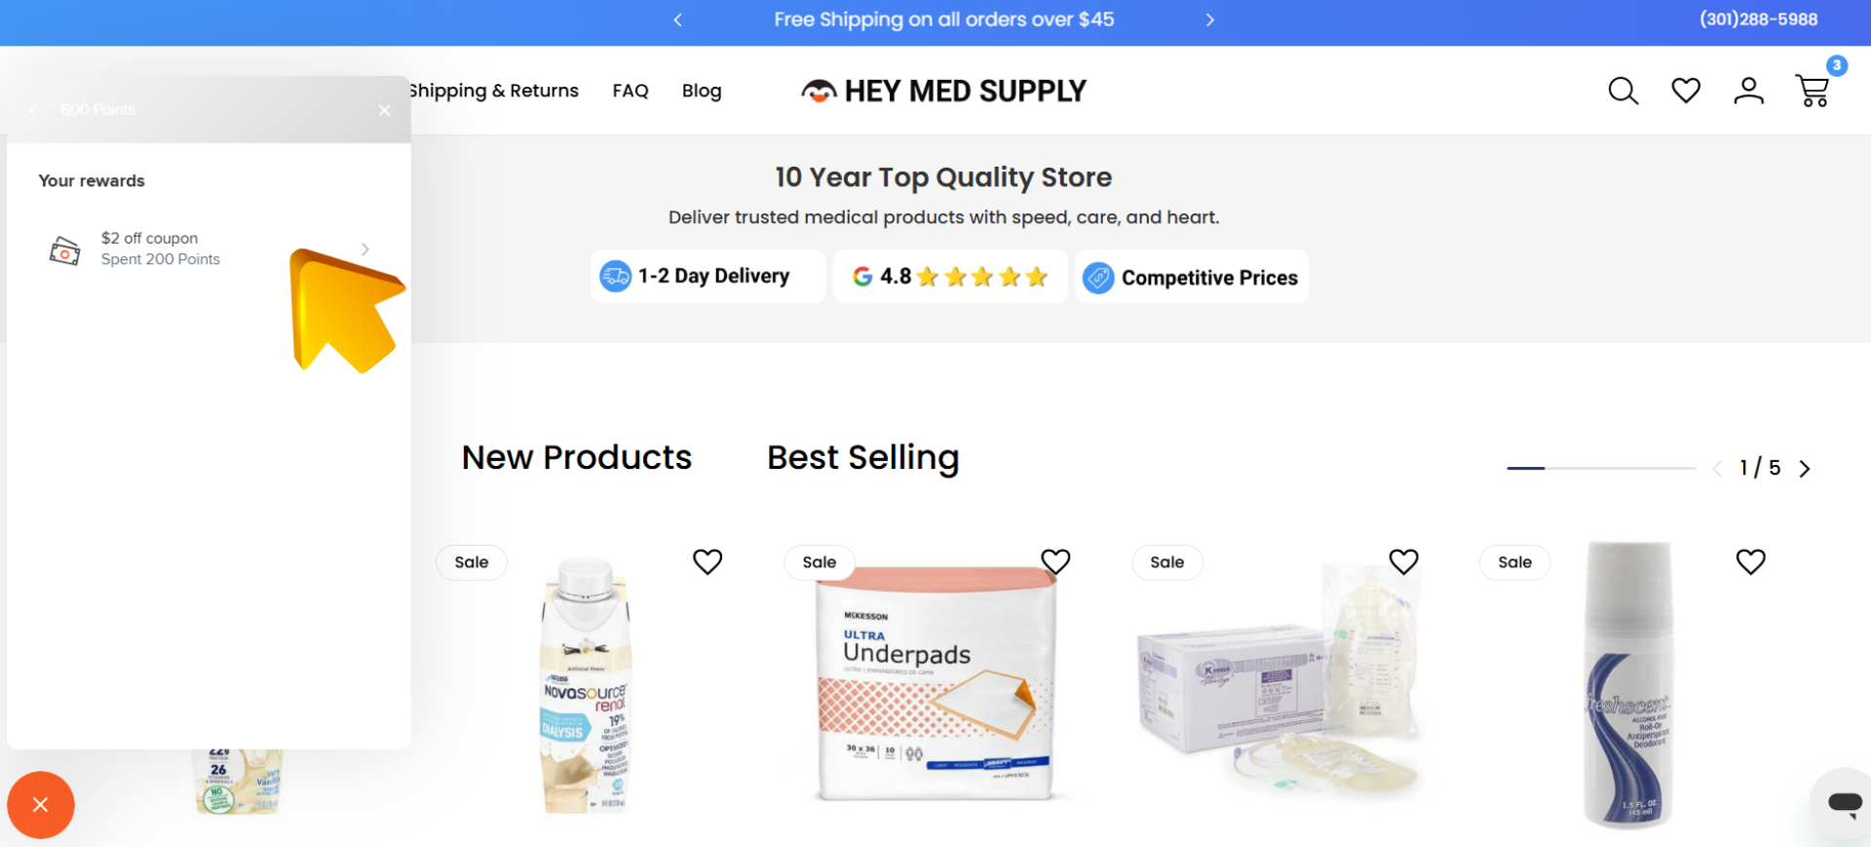Close the rewards launcher orange button
The width and height of the screenshot is (1871, 847).
click(40, 805)
